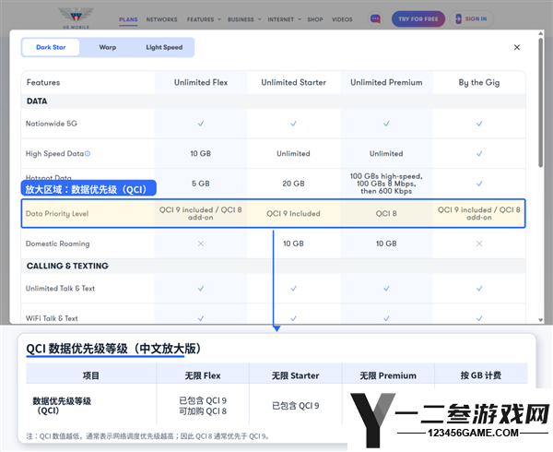The image size is (553, 452).
Task: Open the Networks menu item
Action: [162, 19]
